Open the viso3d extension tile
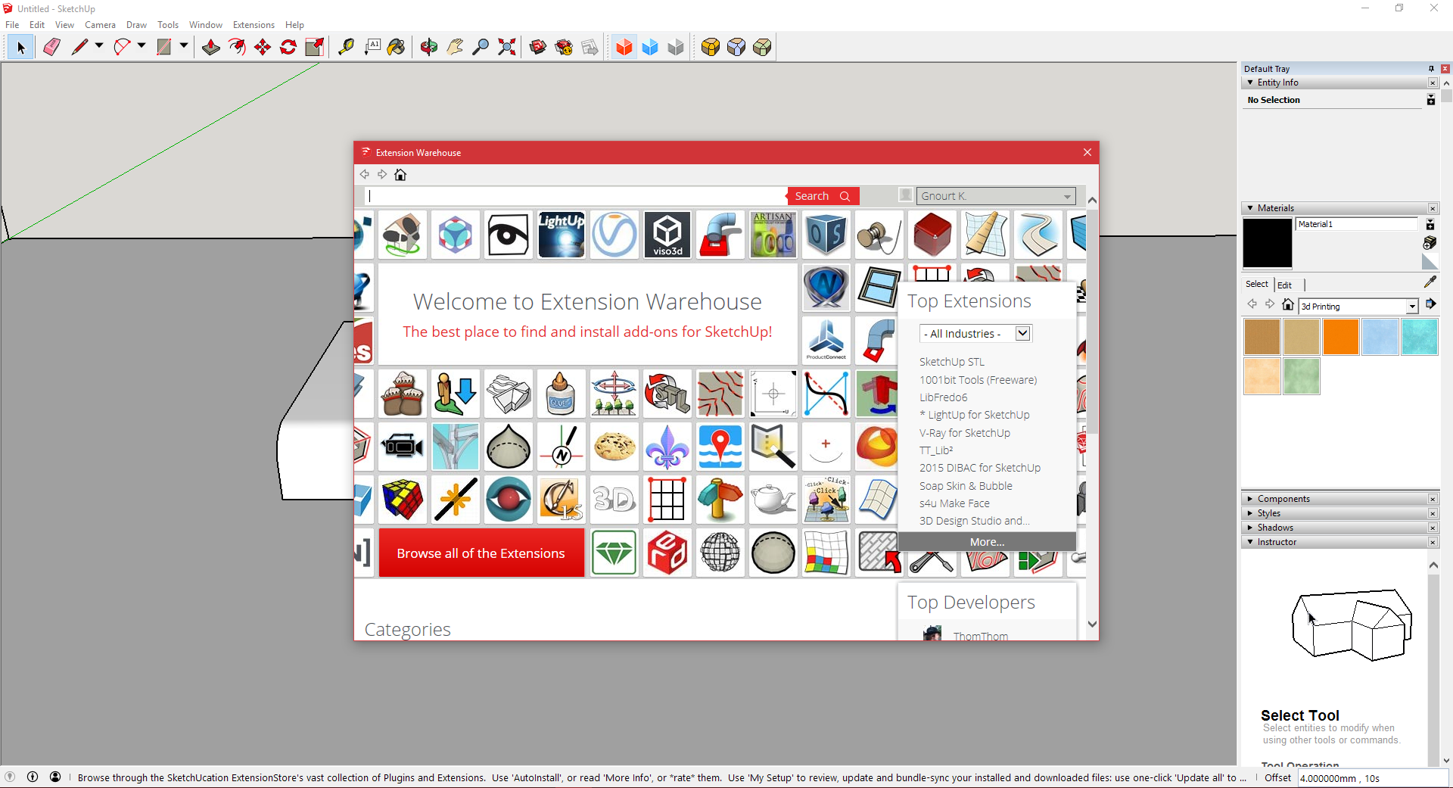The width and height of the screenshot is (1453, 788). pos(667,235)
